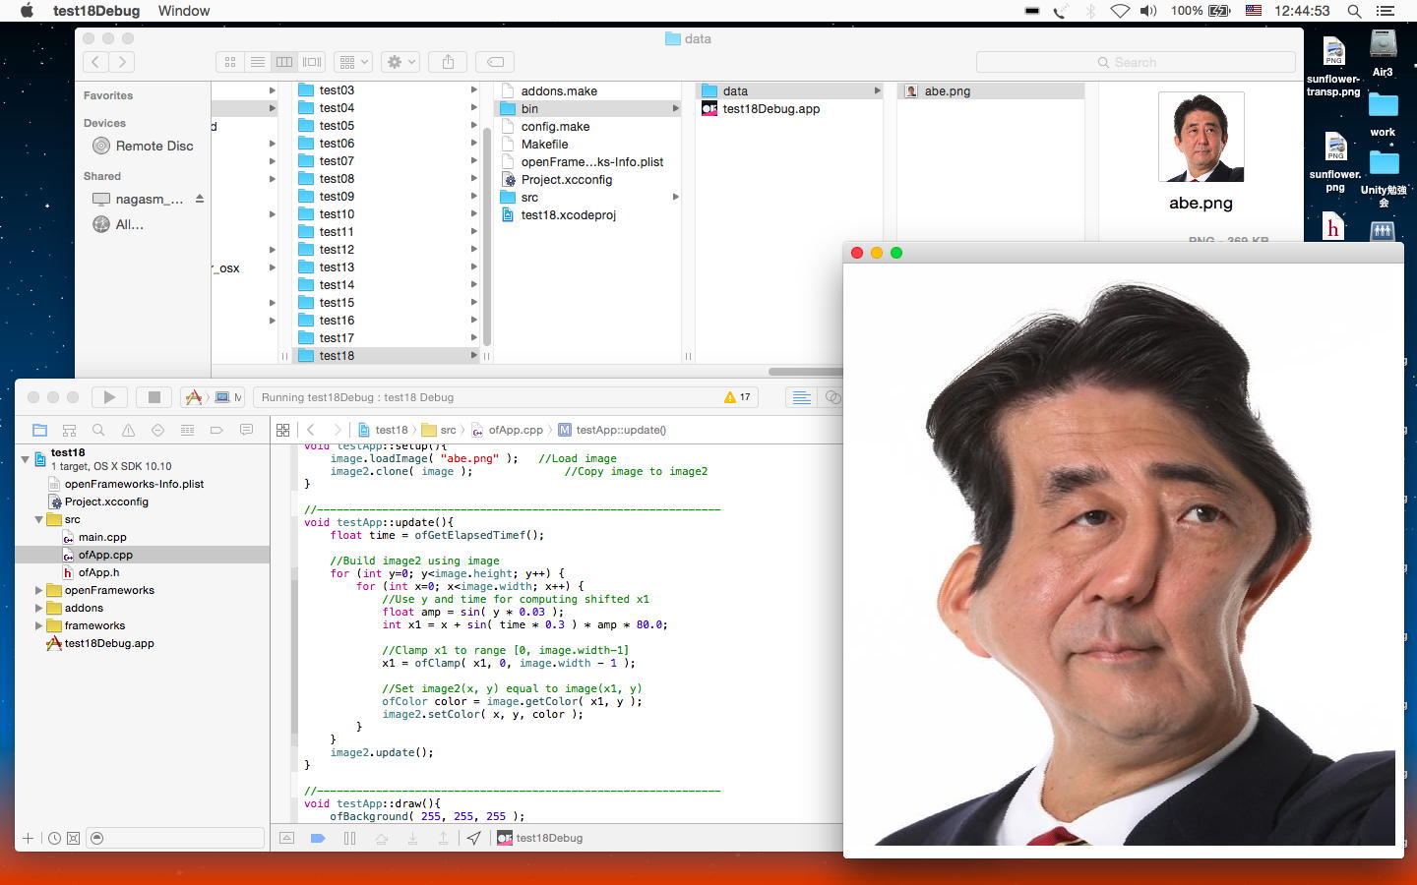Screen dimensions: 1417x885
Task: Click the Share icon in Finder toolbar
Action: 448,62
